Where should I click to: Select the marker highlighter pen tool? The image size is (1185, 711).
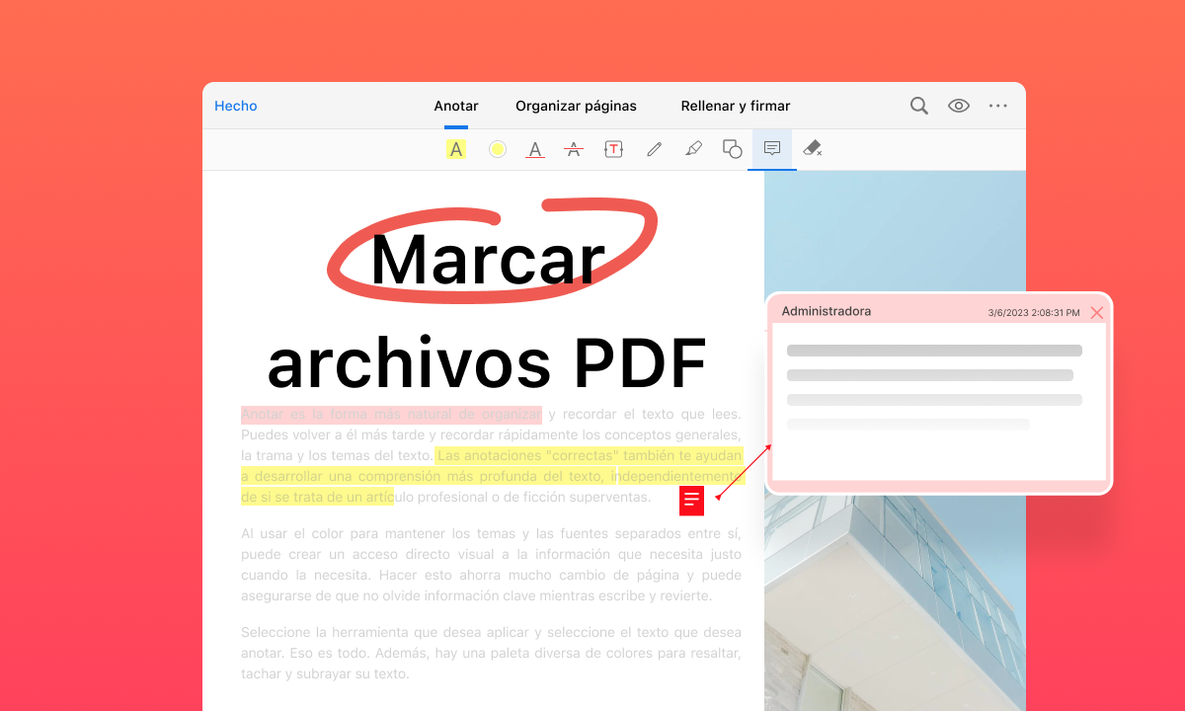click(x=693, y=148)
